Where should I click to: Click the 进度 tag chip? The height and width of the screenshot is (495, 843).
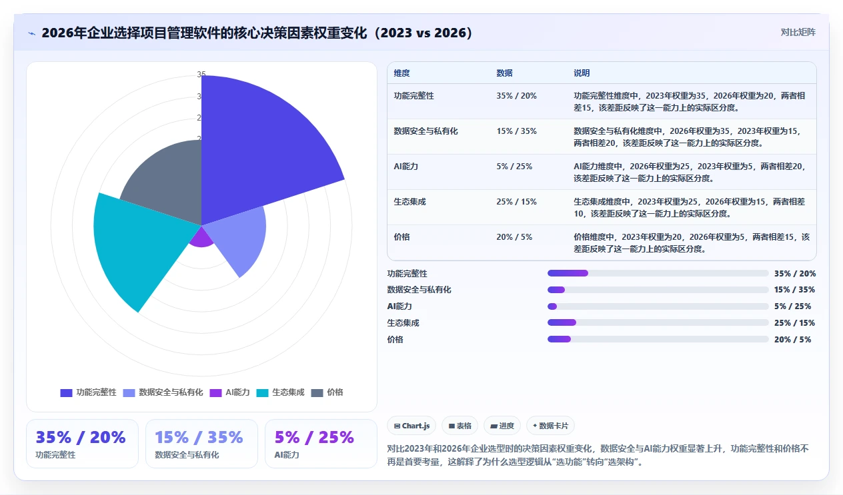tap(502, 426)
